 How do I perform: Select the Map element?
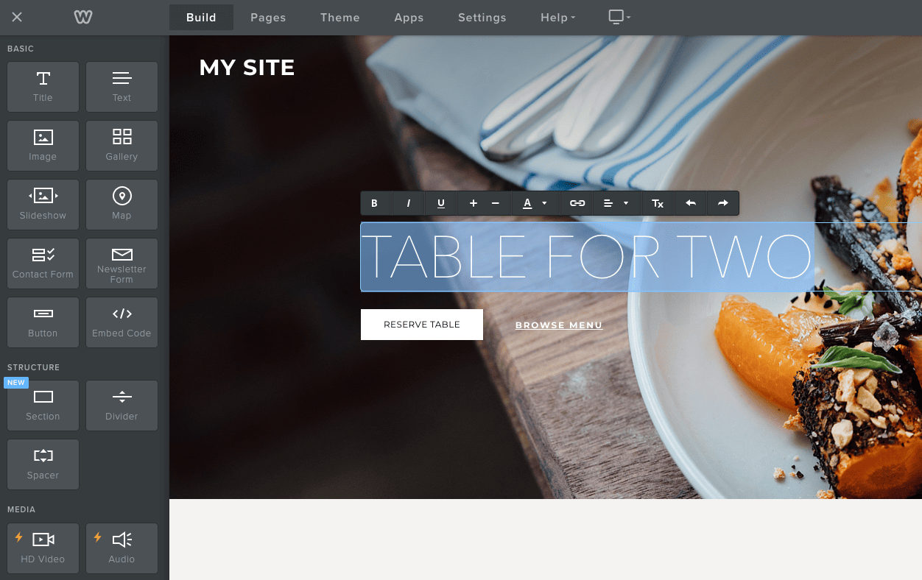[x=122, y=205]
